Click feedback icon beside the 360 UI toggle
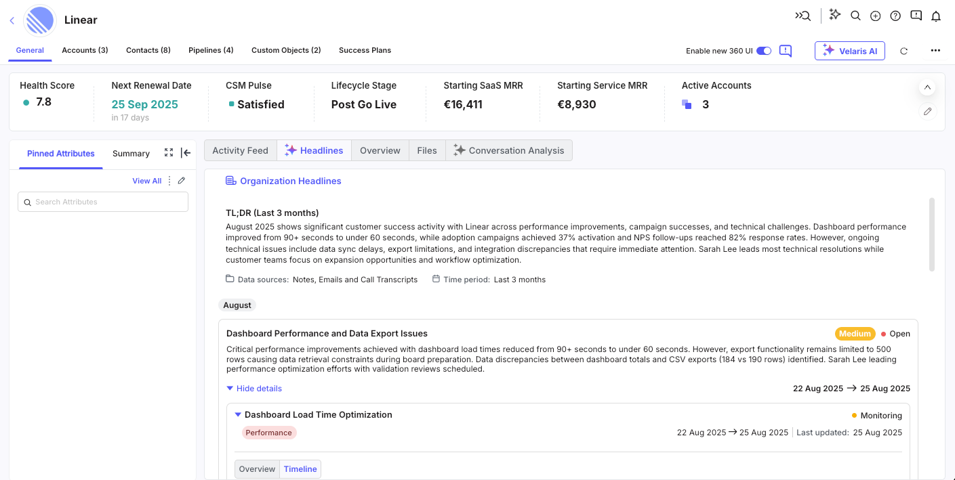The image size is (955, 480). pyautogui.click(x=786, y=51)
